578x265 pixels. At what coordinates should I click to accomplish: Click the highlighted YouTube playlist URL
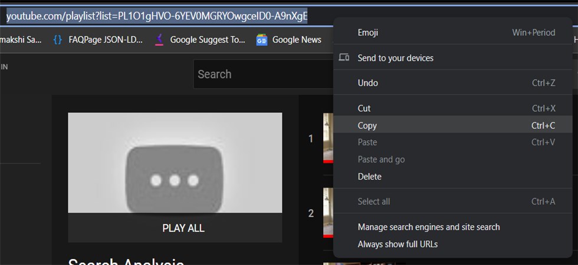[157, 16]
